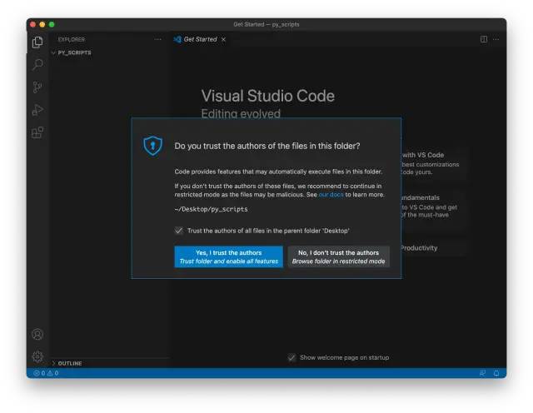
Task: Open the Accounts icon in activity bar
Action: click(x=37, y=334)
